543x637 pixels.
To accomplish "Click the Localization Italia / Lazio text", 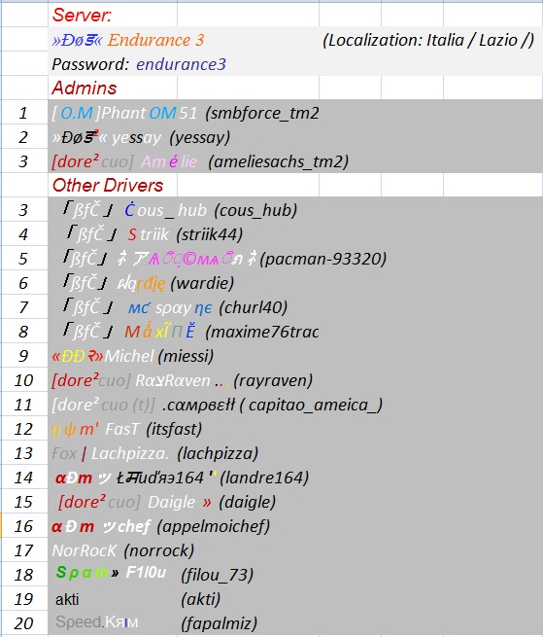I will point(428,40).
